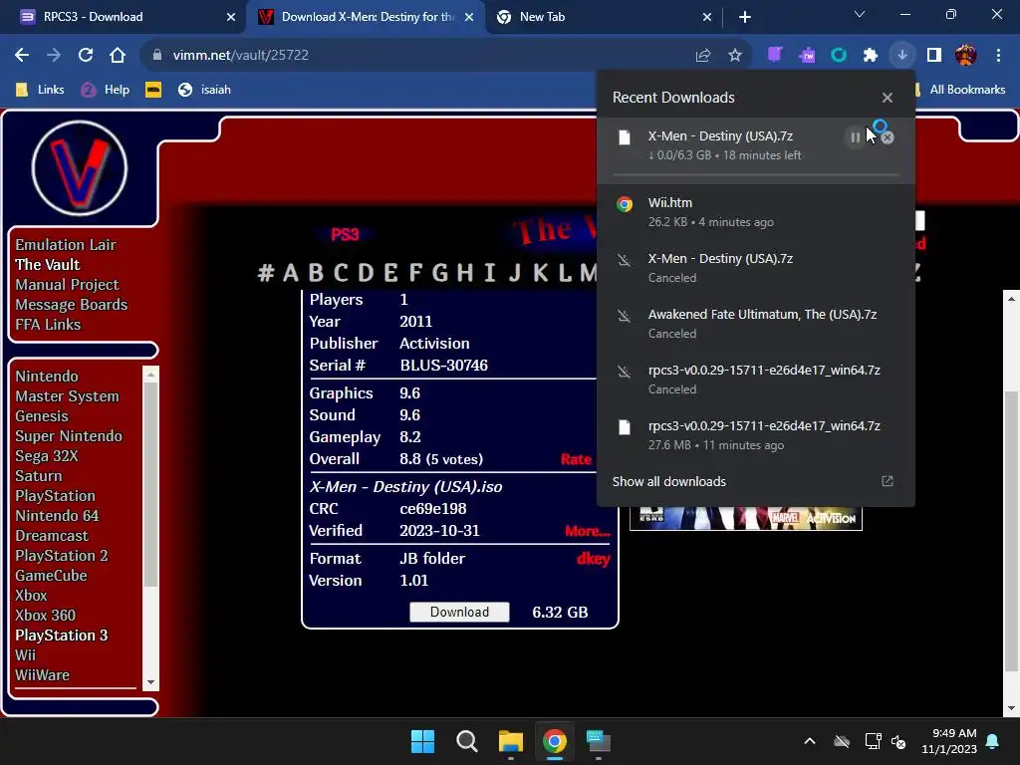Open the Chrome profile avatar
This screenshot has height=765, width=1020.
(966, 56)
